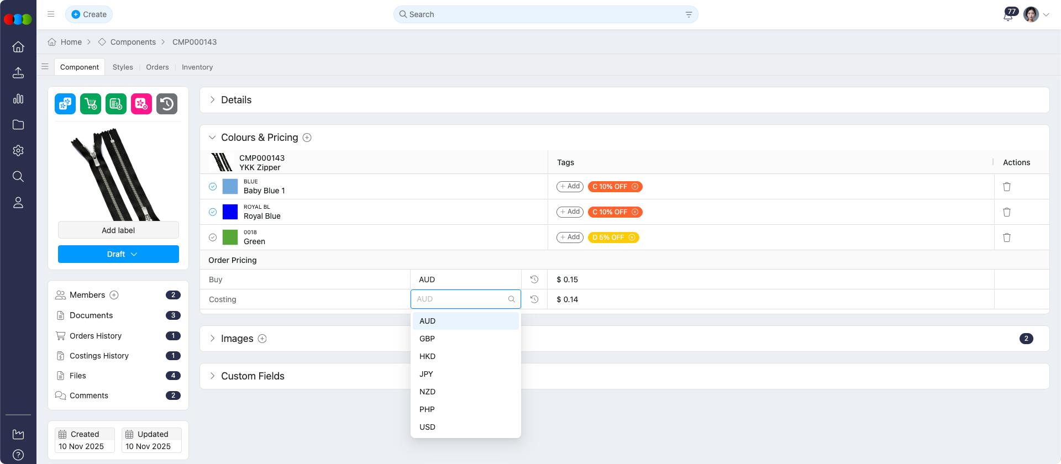Expand the Images section

[x=212, y=339]
